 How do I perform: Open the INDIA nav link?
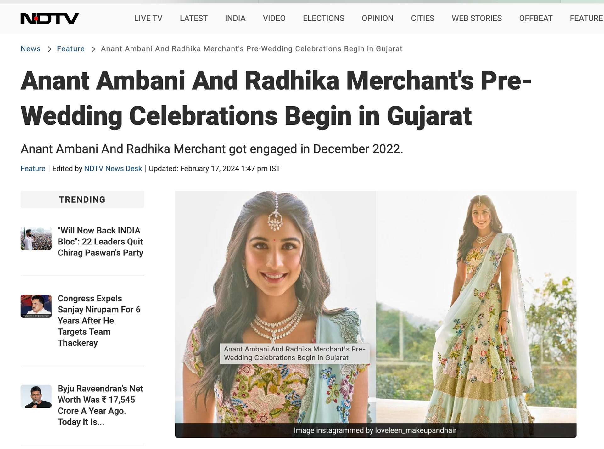(235, 18)
